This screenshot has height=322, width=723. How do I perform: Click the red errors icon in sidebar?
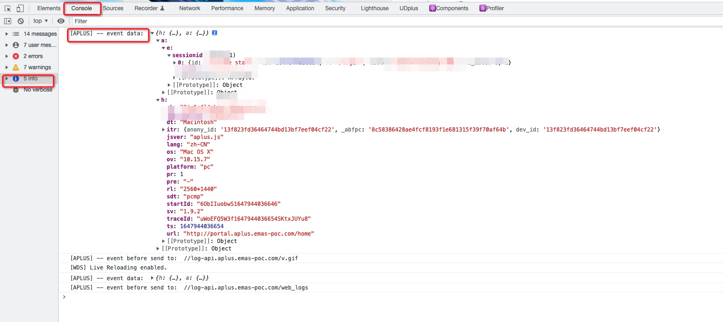pos(16,56)
